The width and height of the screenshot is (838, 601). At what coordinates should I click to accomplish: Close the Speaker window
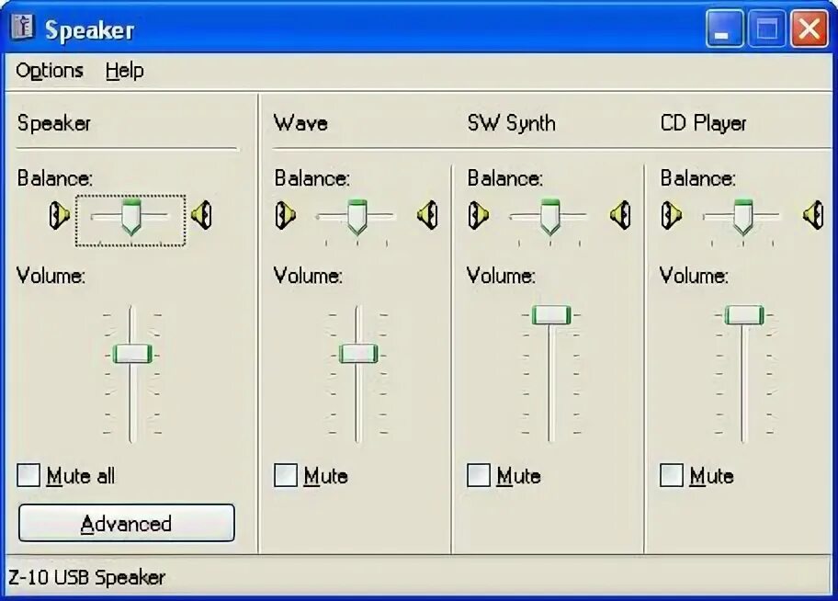coord(810,28)
